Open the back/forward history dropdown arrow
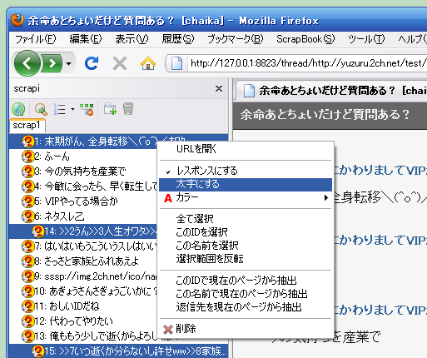 coord(69,64)
